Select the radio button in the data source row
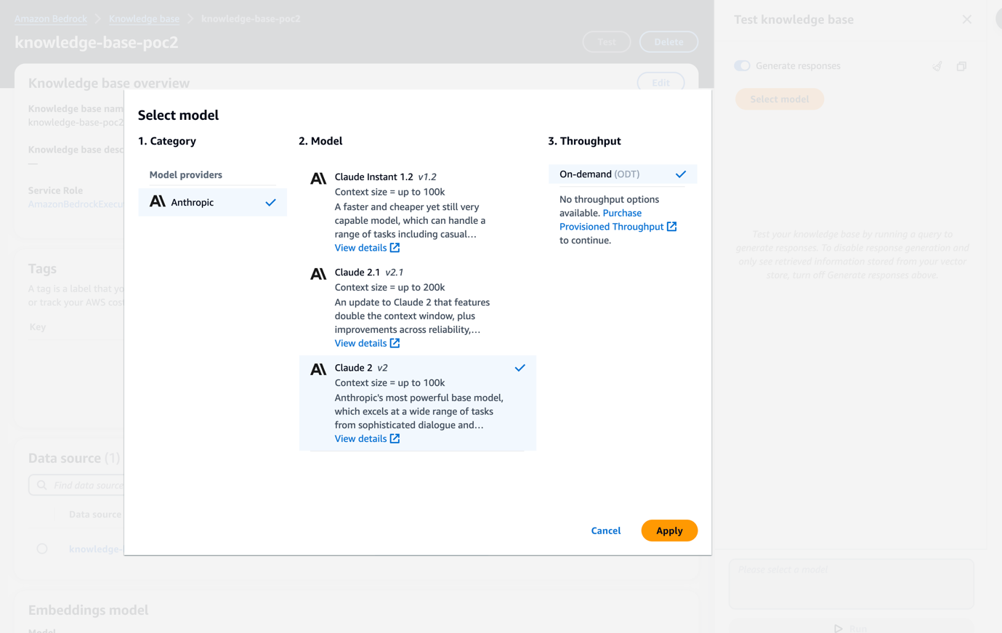This screenshot has height=633, width=1002. click(42, 549)
